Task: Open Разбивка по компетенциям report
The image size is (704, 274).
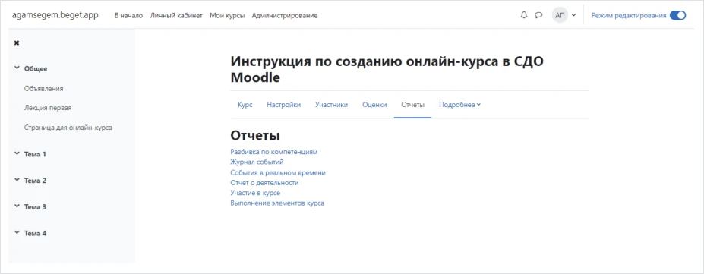Action: tap(274, 152)
